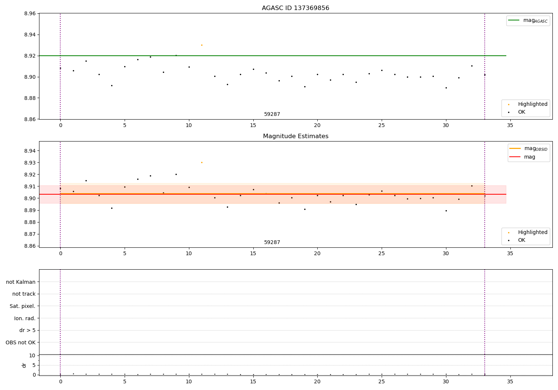Click the not Kalman axis label
Viewport: 558px width, 390px height.
tap(21, 282)
